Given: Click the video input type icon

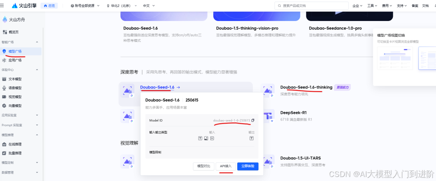Looking at the screenshot, I should coord(212,138).
